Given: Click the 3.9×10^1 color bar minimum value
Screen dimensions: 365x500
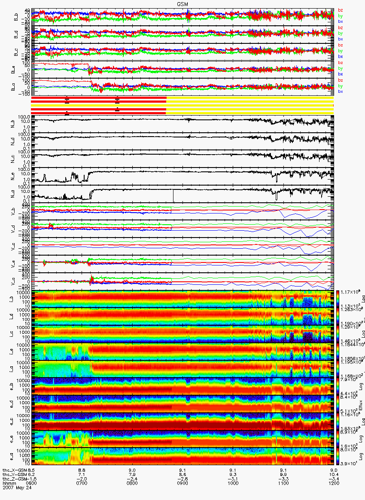Looking at the screenshot, I should coord(350,463).
